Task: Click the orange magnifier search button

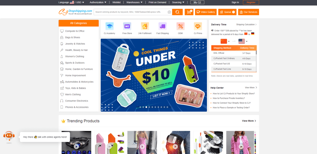Action: pos(177,12)
